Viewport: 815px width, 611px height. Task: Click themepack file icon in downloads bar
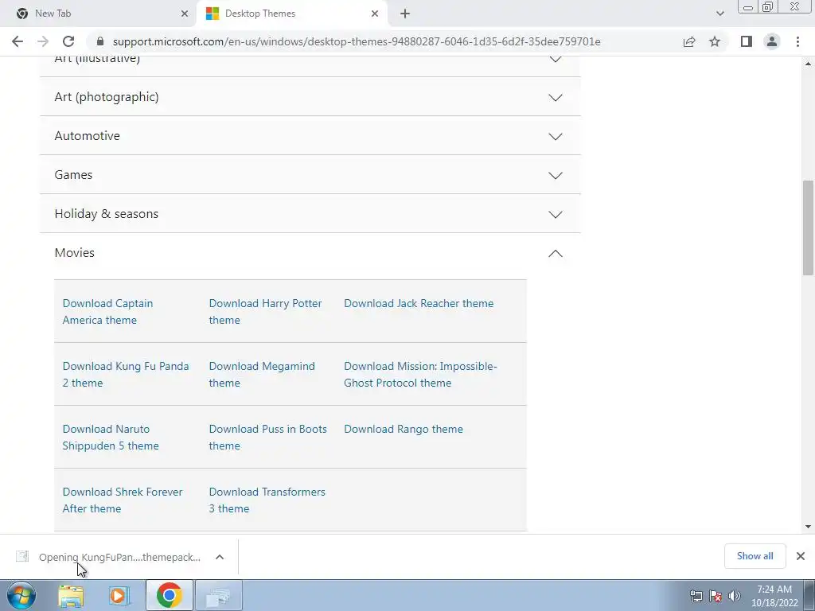(22, 556)
